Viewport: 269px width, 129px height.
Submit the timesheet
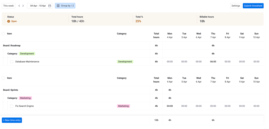pos(253,6)
